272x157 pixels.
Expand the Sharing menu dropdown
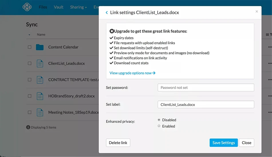pos(78,7)
